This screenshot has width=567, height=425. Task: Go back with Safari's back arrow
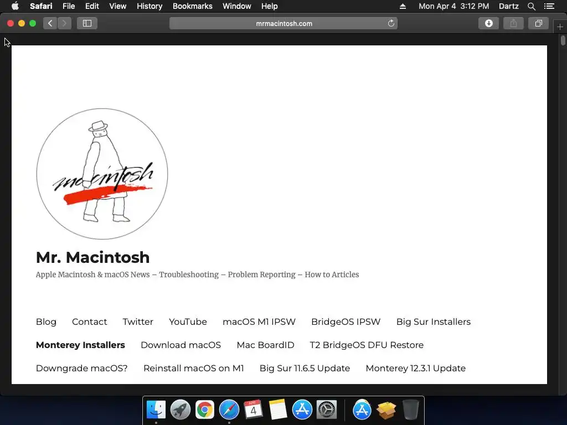point(50,23)
